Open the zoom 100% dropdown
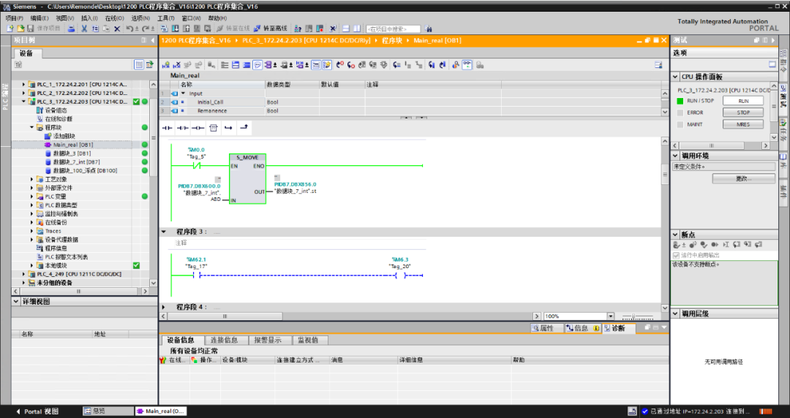 point(611,316)
